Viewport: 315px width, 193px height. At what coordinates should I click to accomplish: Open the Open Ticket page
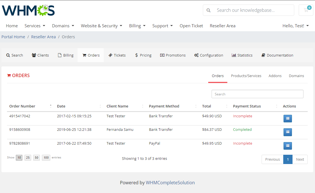click(191, 26)
